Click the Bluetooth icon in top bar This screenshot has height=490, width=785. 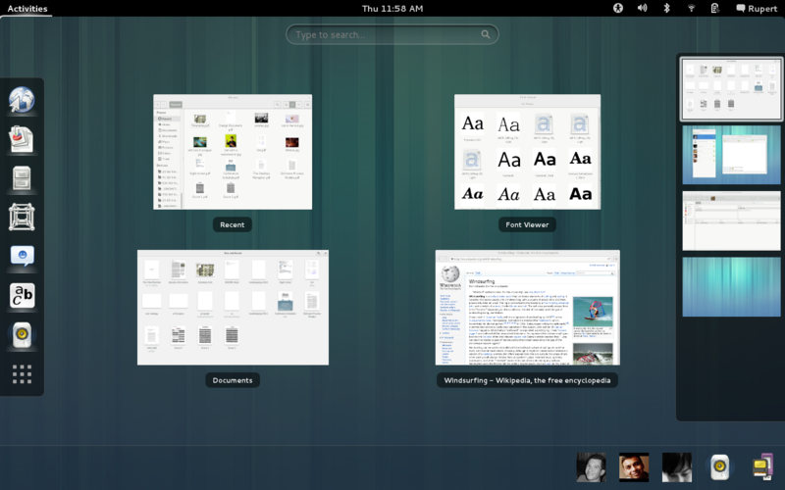[667, 8]
